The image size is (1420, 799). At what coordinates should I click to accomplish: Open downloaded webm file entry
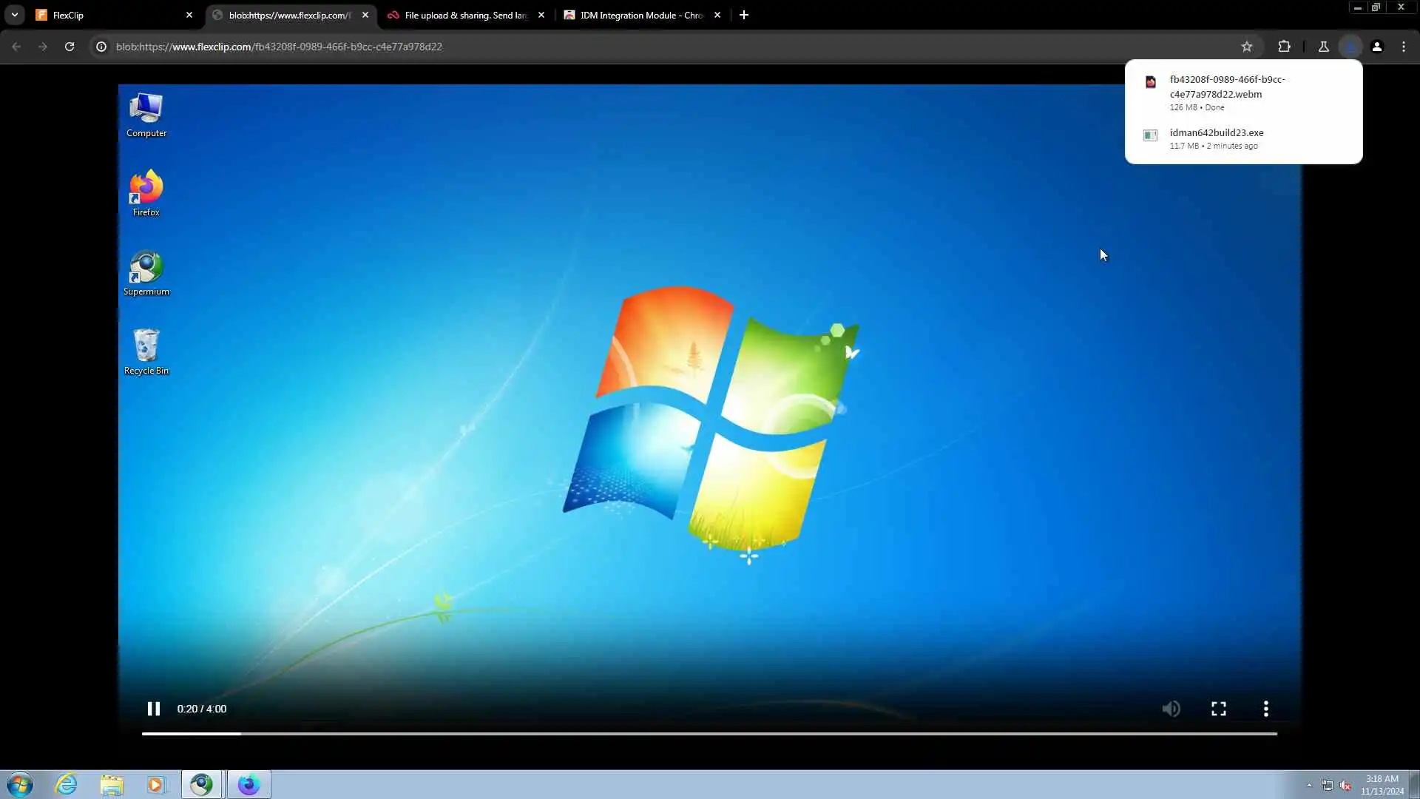pos(1227,87)
